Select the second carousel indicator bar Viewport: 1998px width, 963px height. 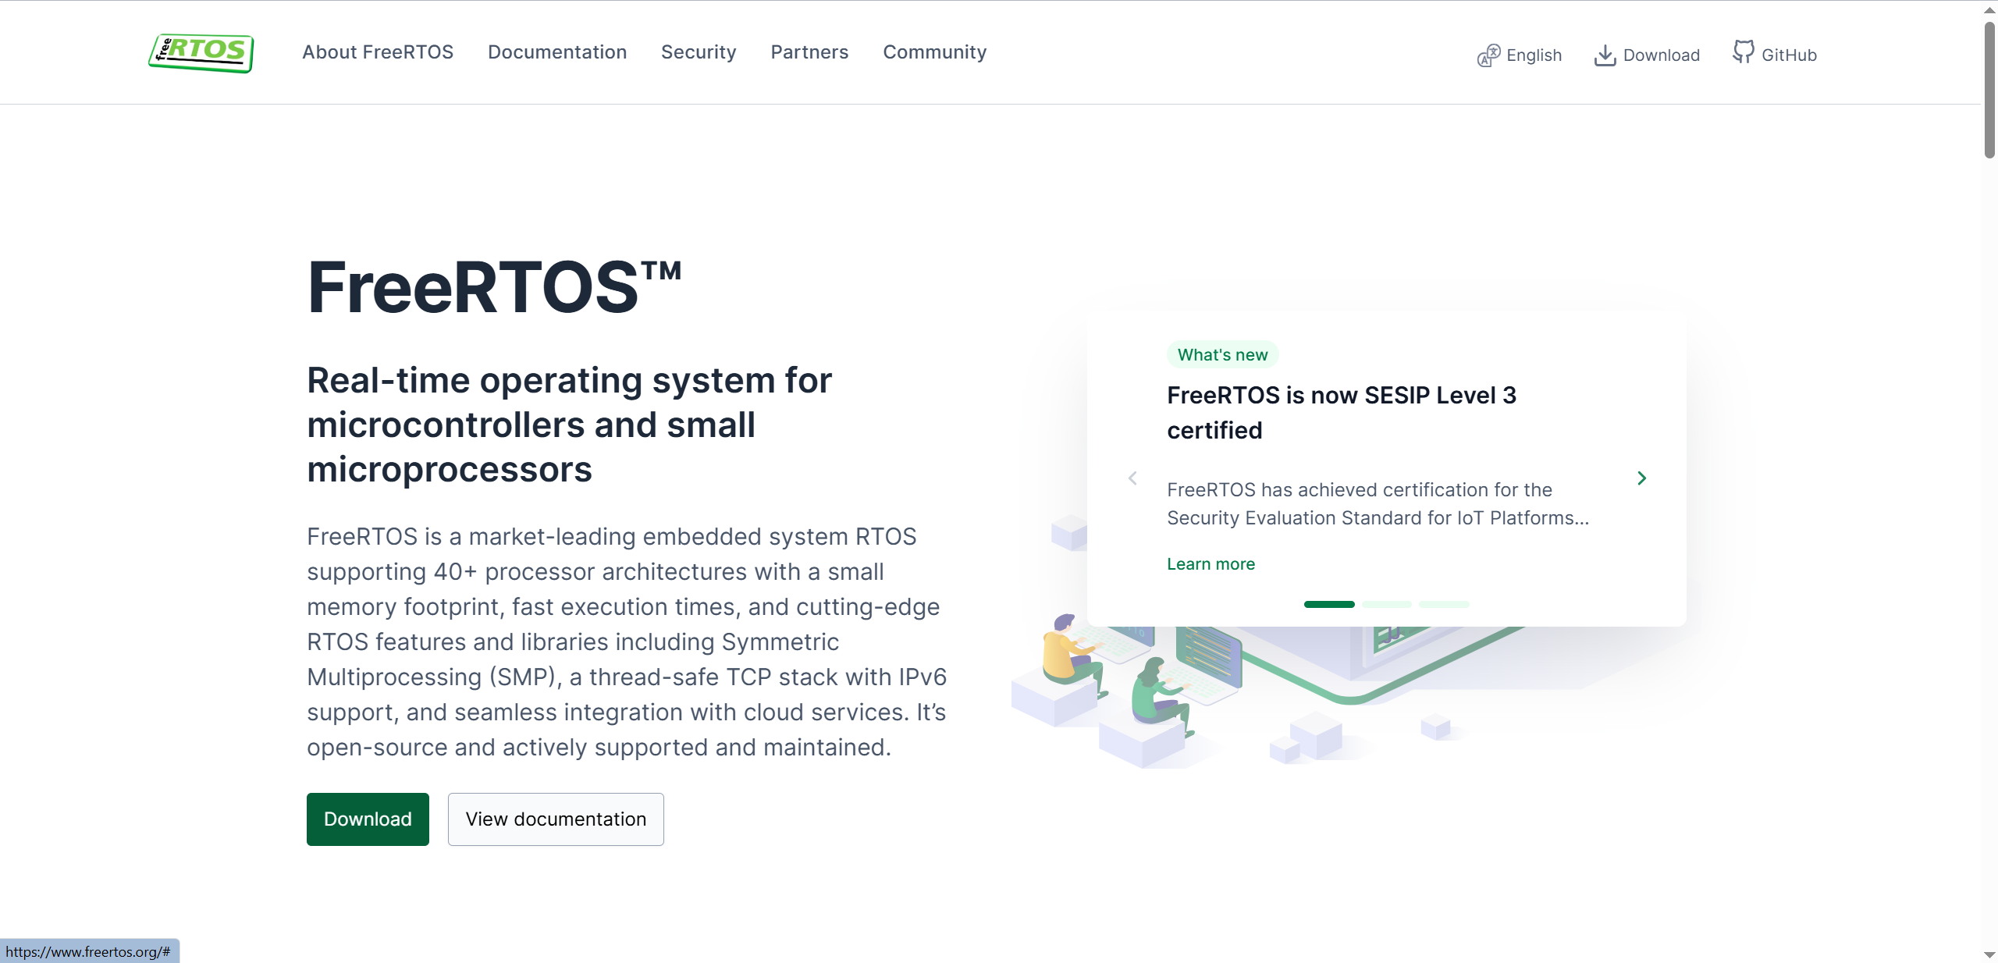(x=1387, y=604)
